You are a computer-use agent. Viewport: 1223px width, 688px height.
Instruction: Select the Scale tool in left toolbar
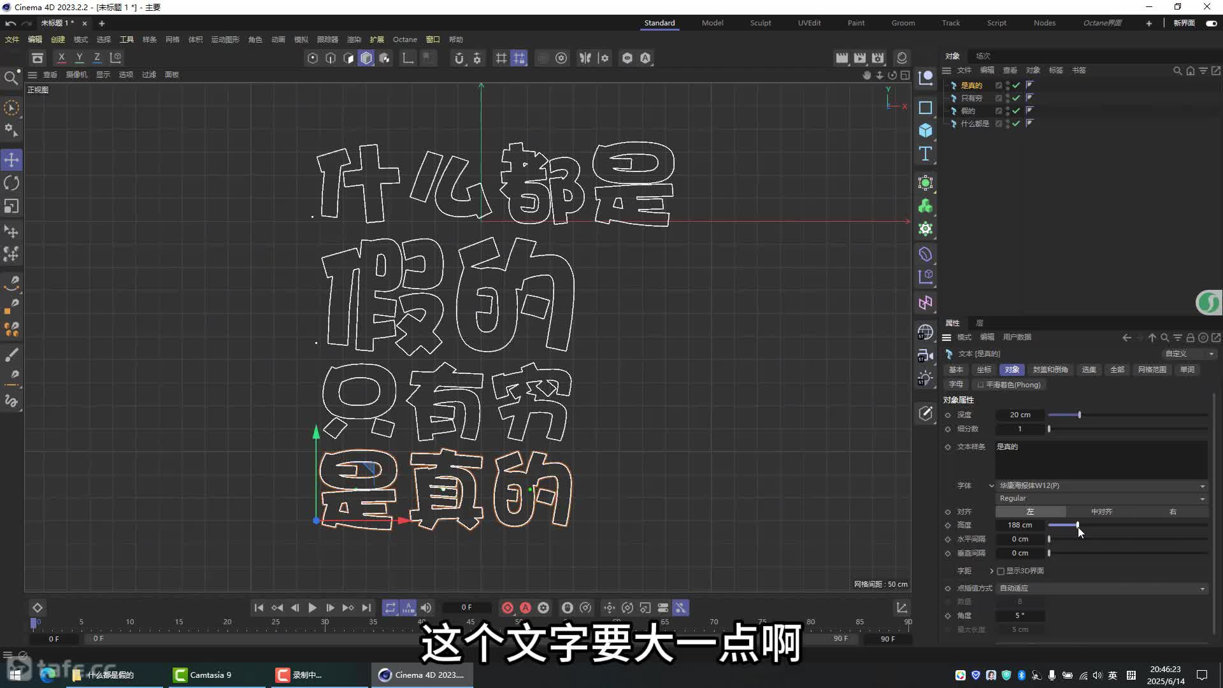[11, 206]
